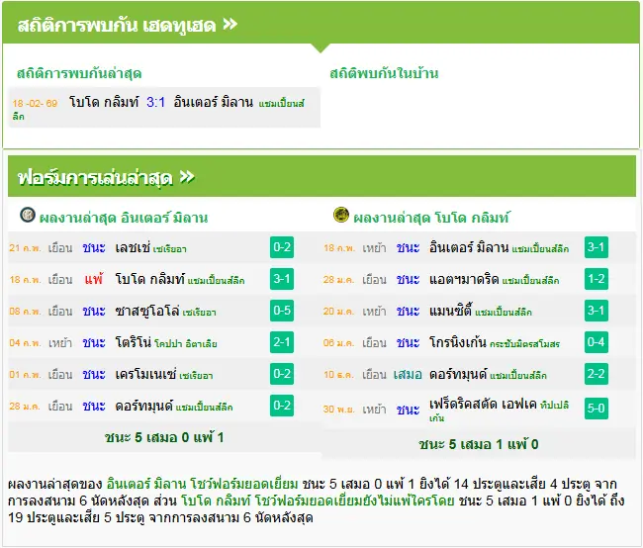Click the team name แมนซิตี้

(451, 311)
